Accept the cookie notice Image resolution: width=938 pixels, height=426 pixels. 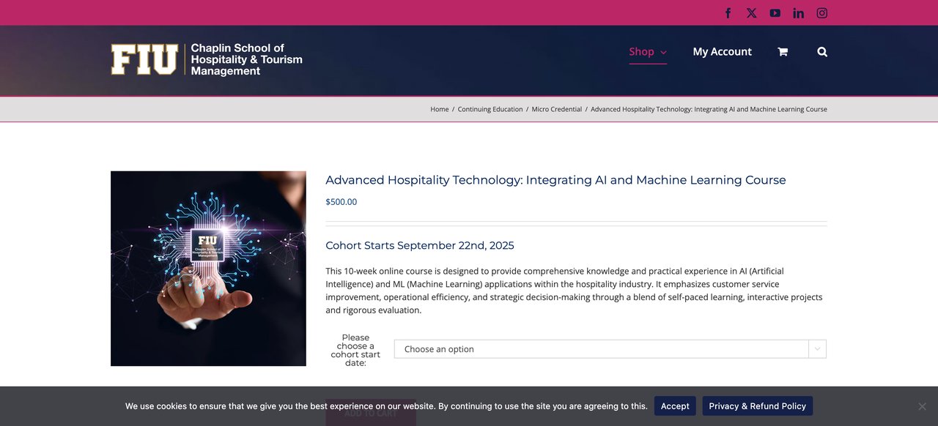pyautogui.click(x=675, y=406)
